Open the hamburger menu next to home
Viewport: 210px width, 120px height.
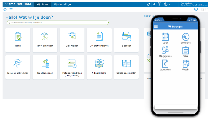(11, 9)
